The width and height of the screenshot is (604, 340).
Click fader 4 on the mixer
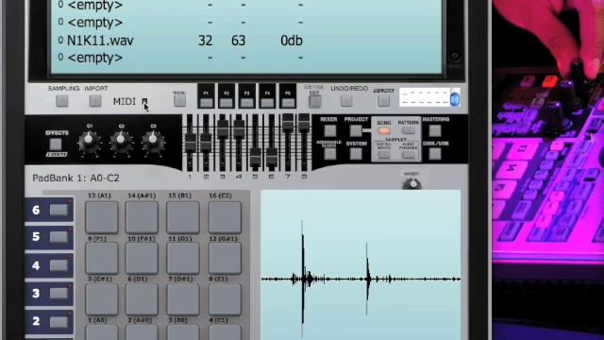click(239, 129)
